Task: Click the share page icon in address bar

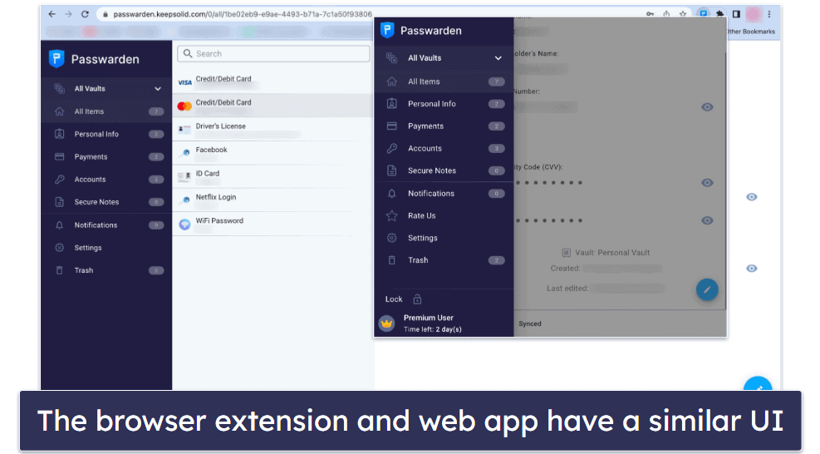Action: (x=666, y=15)
